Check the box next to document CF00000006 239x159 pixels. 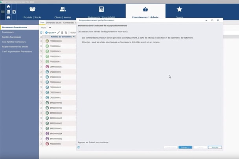tap(41, 72)
